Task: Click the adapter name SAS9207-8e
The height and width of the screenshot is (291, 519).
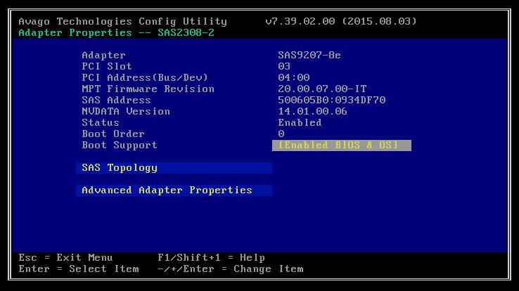Action: tap(309, 56)
